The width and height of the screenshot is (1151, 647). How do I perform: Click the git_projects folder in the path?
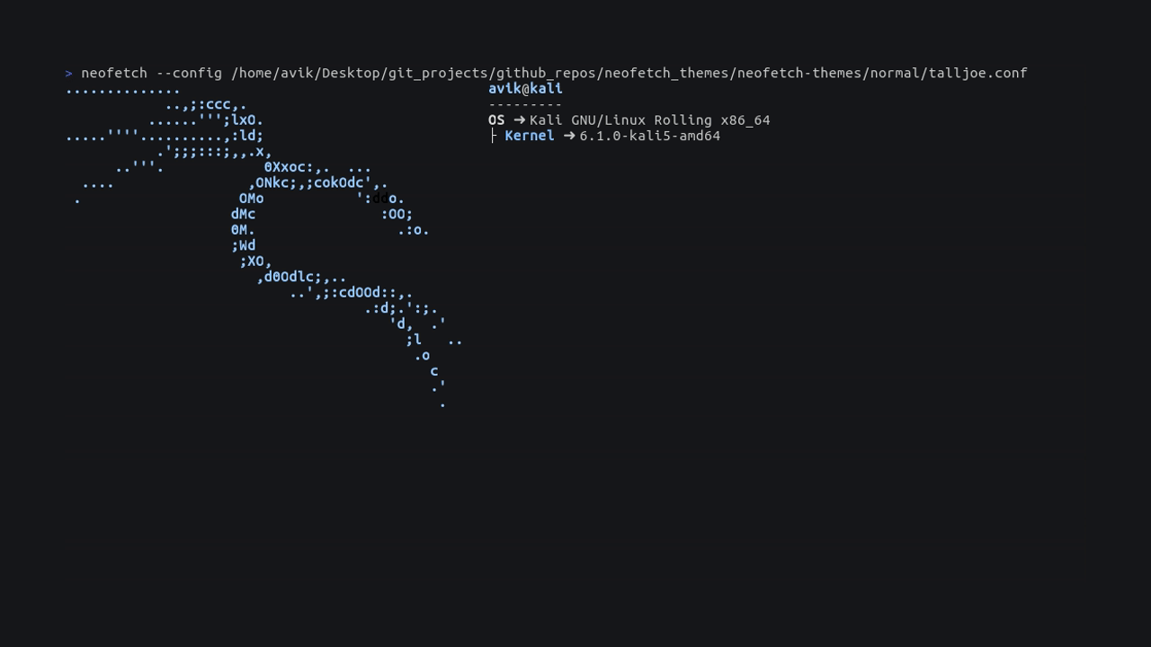point(438,73)
